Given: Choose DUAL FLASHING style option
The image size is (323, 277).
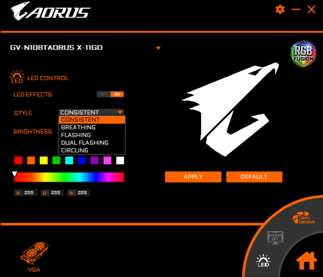Looking at the screenshot, I should [x=92, y=143].
